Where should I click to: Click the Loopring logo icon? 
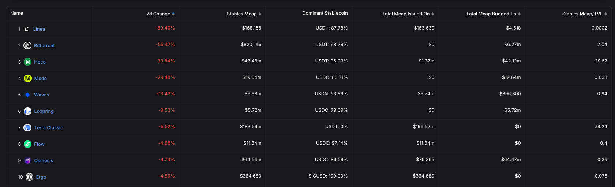(x=27, y=111)
